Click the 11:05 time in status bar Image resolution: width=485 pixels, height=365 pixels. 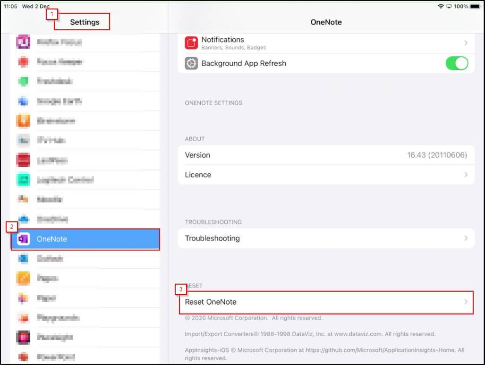tap(10, 6)
